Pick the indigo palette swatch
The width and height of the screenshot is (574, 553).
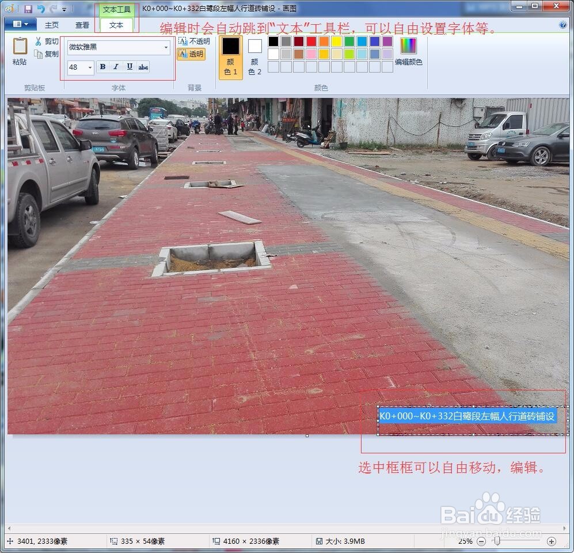coord(374,41)
